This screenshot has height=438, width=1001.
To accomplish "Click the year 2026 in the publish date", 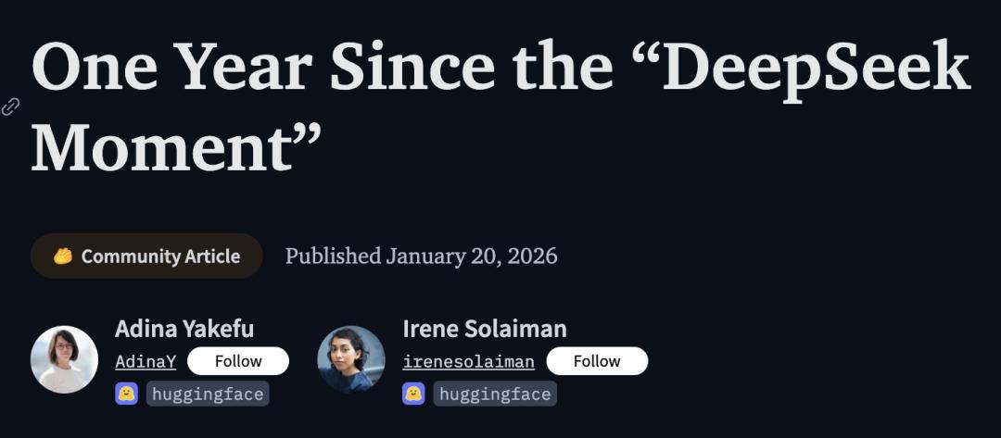I will 531,256.
